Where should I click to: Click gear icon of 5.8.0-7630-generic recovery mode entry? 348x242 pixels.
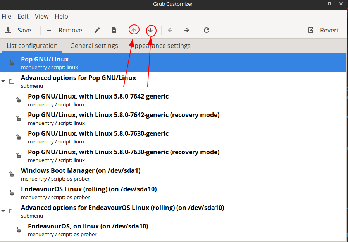tap(19, 156)
